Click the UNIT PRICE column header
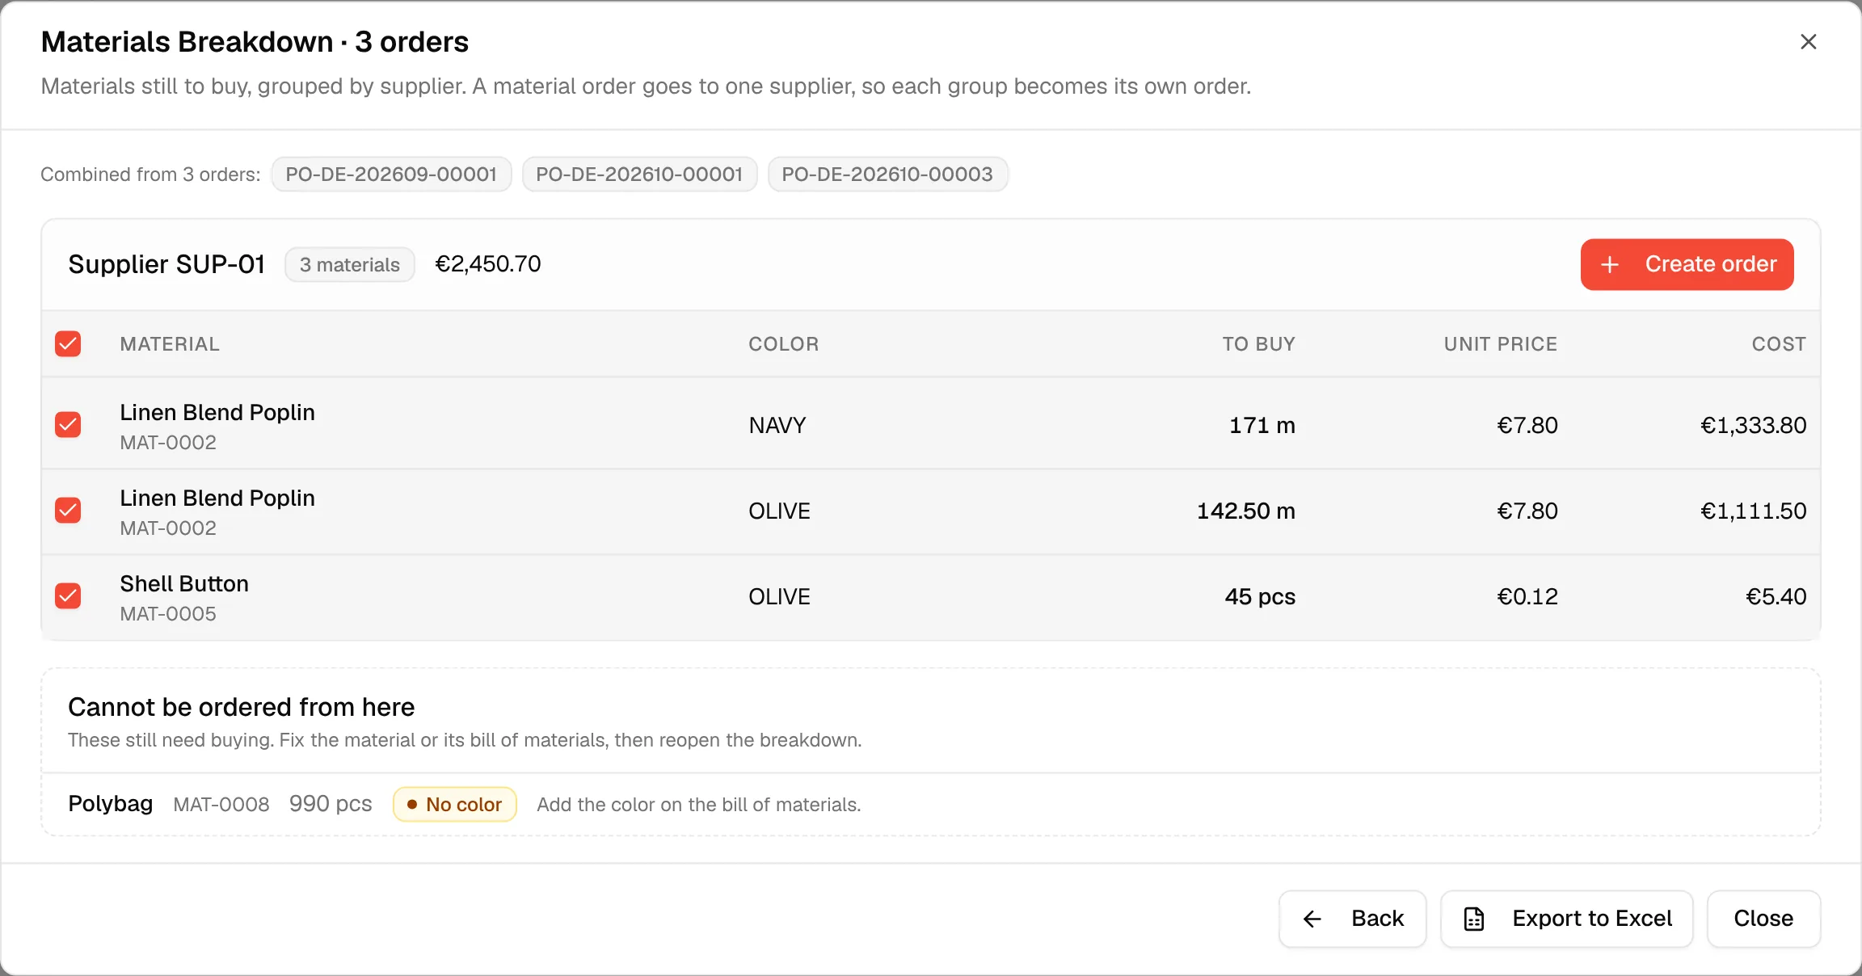1862x976 pixels. [x=1501, y=344]
